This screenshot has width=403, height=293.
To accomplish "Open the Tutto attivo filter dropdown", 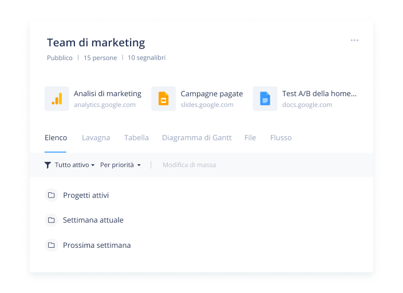I will click(74, 165).
